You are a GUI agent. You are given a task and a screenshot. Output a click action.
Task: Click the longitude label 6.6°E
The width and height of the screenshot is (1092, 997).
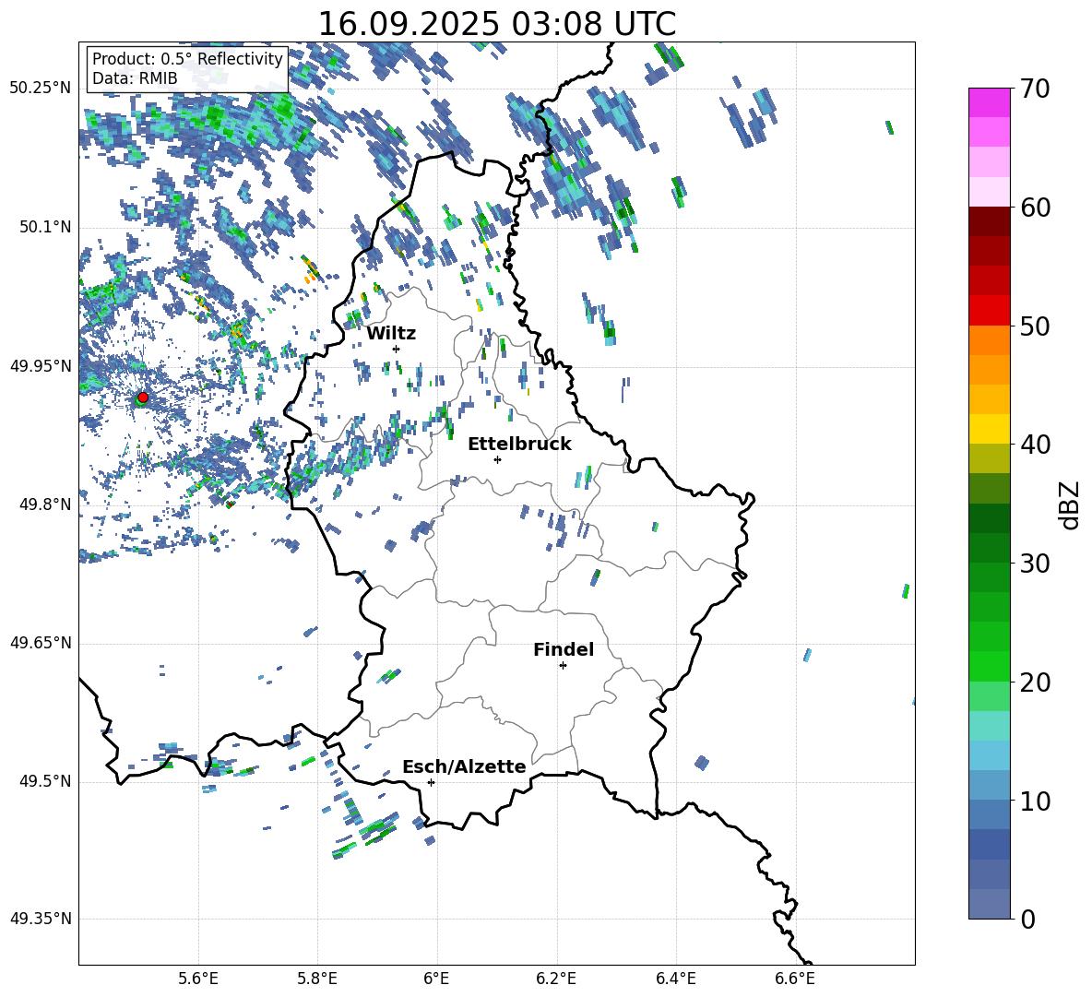pos(795,979)
